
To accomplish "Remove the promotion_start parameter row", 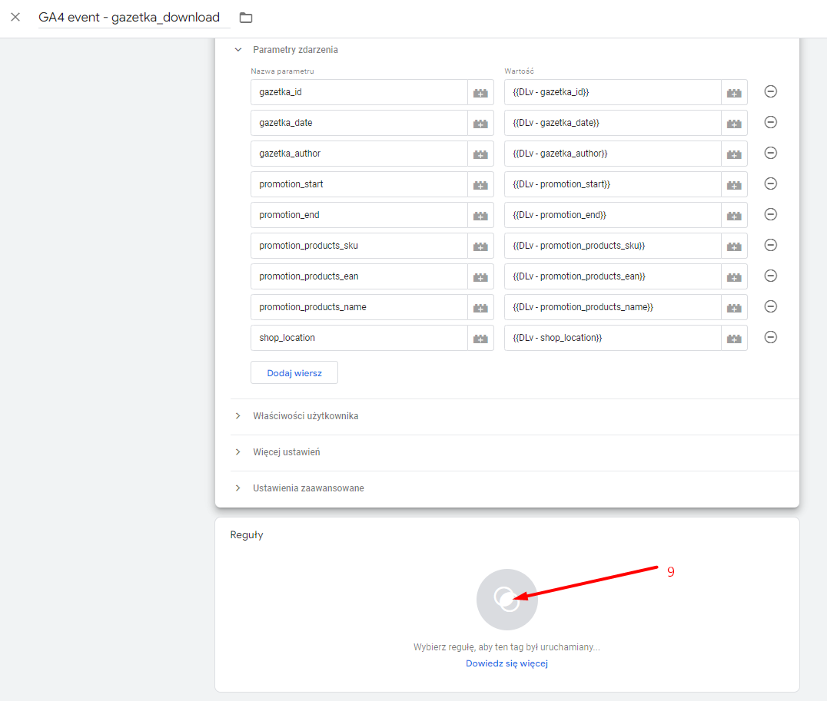I will pyautogui.click(x=771, y=184).
